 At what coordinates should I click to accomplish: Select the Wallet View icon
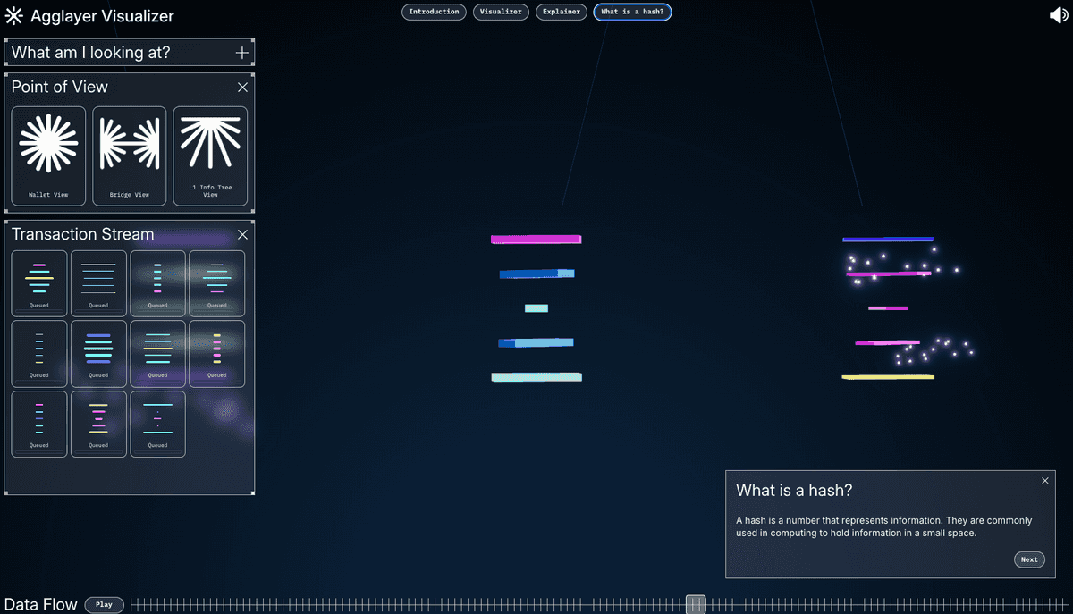coord(48,156)
